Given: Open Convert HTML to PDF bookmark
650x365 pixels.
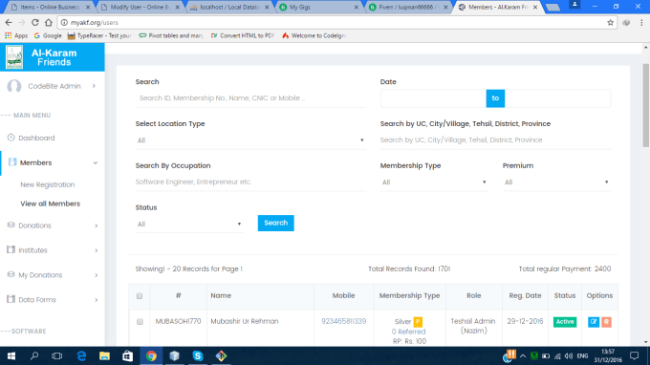Looking at the screenshot, I should [x=243, y=35].
